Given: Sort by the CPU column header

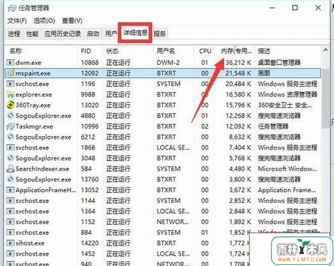Looking at the screenshot, I should (x=205, y=51).
